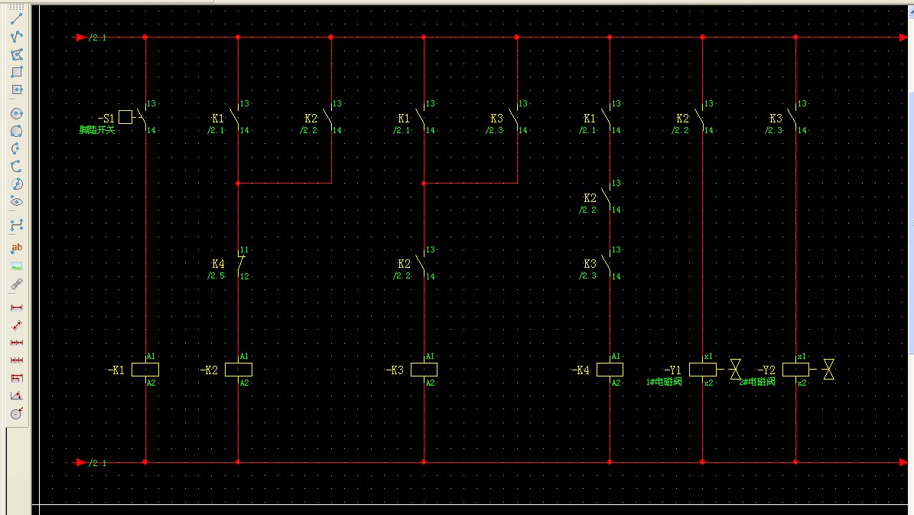
Task: Pick the Rectangle drawing tool
Action: click(16, 72)
